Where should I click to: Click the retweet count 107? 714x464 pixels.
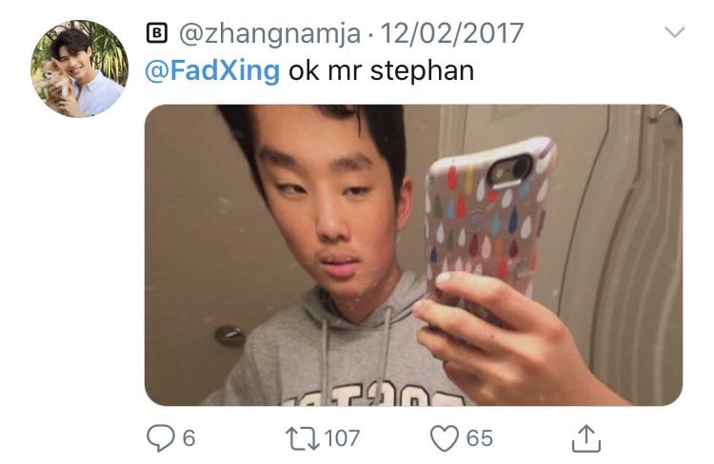click(x=342, y=438)
